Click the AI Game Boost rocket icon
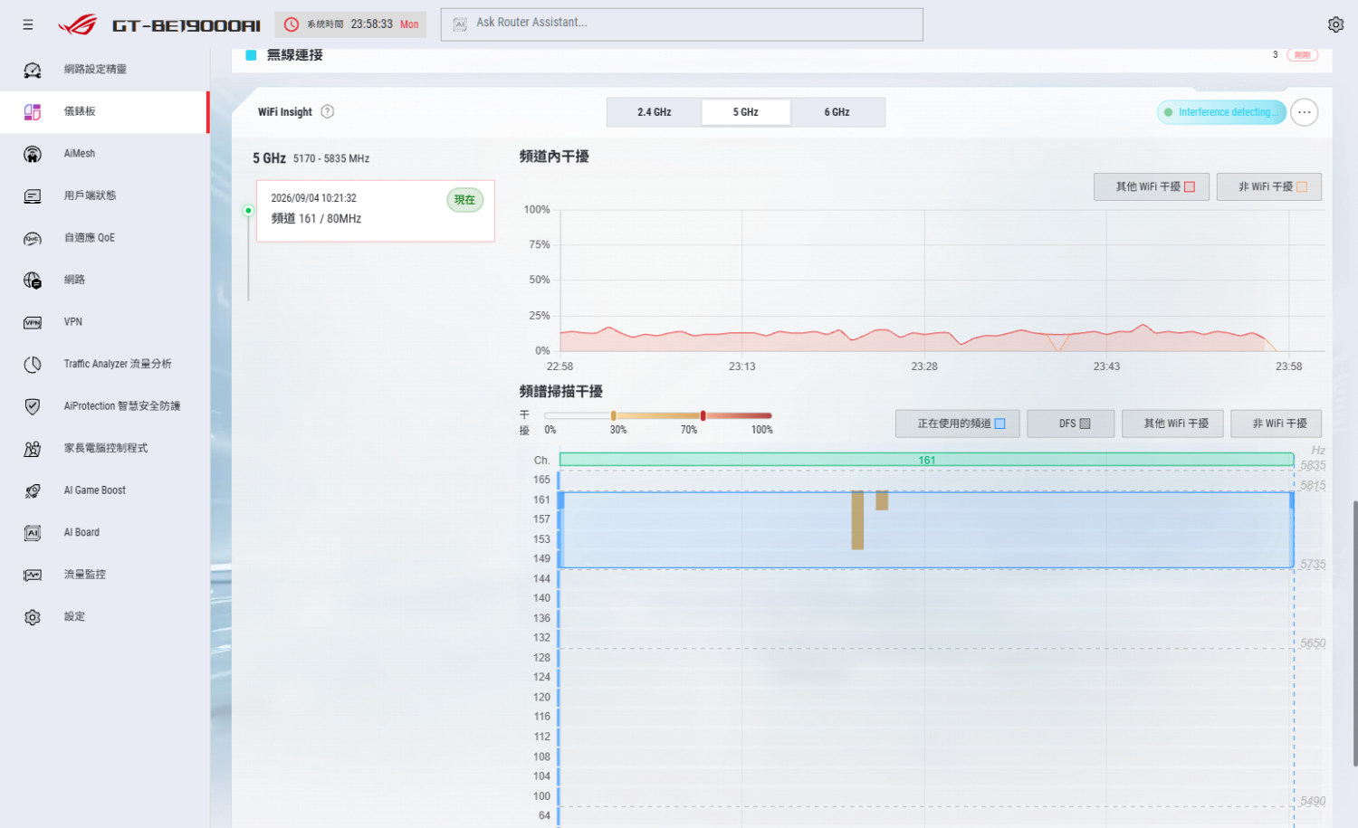The image size is (1358, 828). click(x=33, y=490)
